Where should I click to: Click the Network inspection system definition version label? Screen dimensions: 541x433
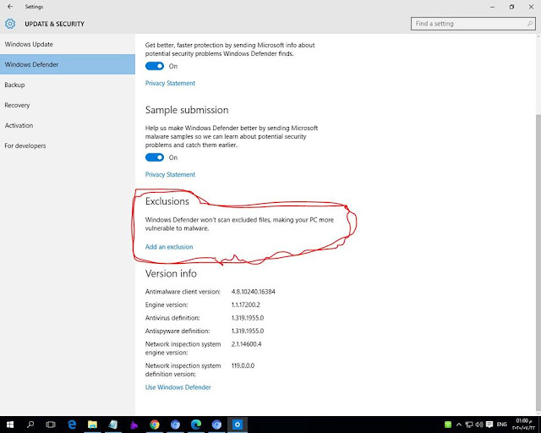click(x=183, y=370)
